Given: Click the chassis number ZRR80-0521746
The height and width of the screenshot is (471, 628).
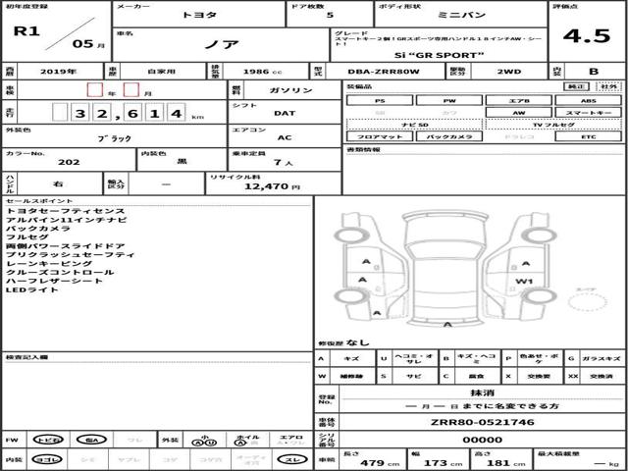Looking at the screenshot, I should tap(482, 422).
